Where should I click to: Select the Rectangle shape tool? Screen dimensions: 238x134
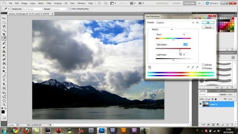point(4,88)
